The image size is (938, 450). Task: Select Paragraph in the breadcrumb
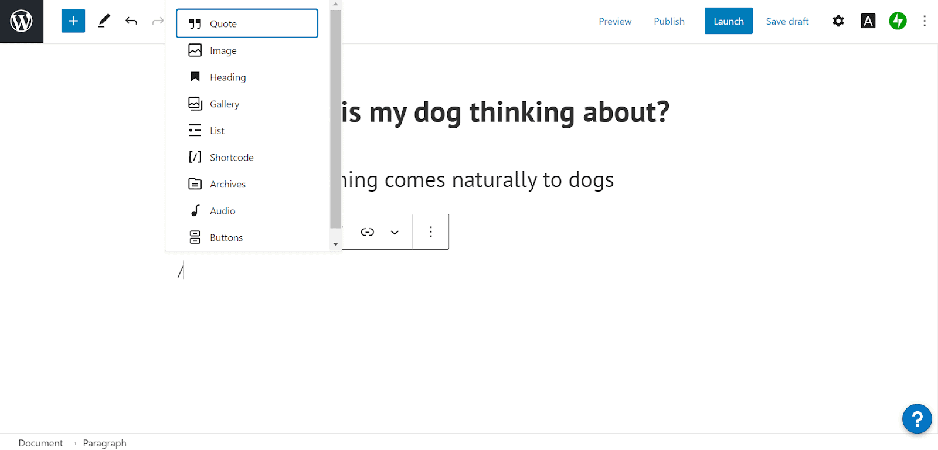[x=104, y=443]
